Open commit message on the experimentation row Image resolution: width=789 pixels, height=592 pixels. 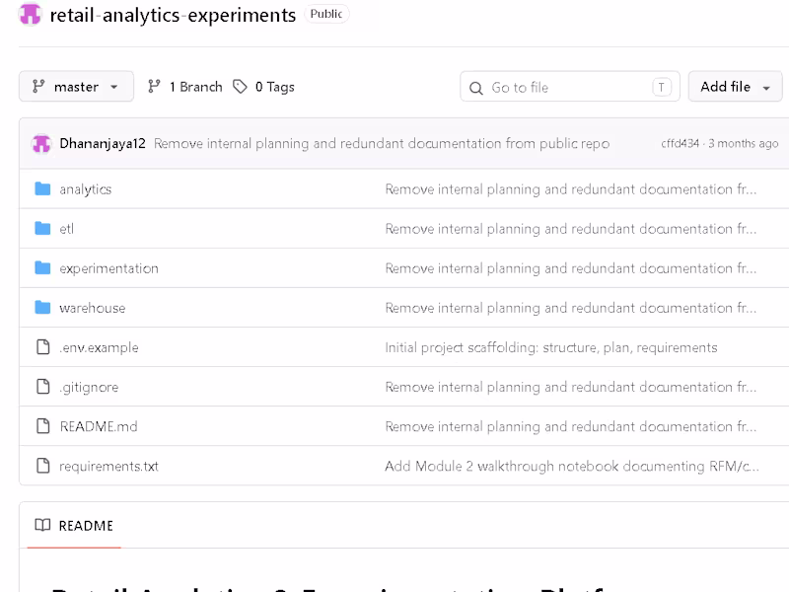[571, 268]
